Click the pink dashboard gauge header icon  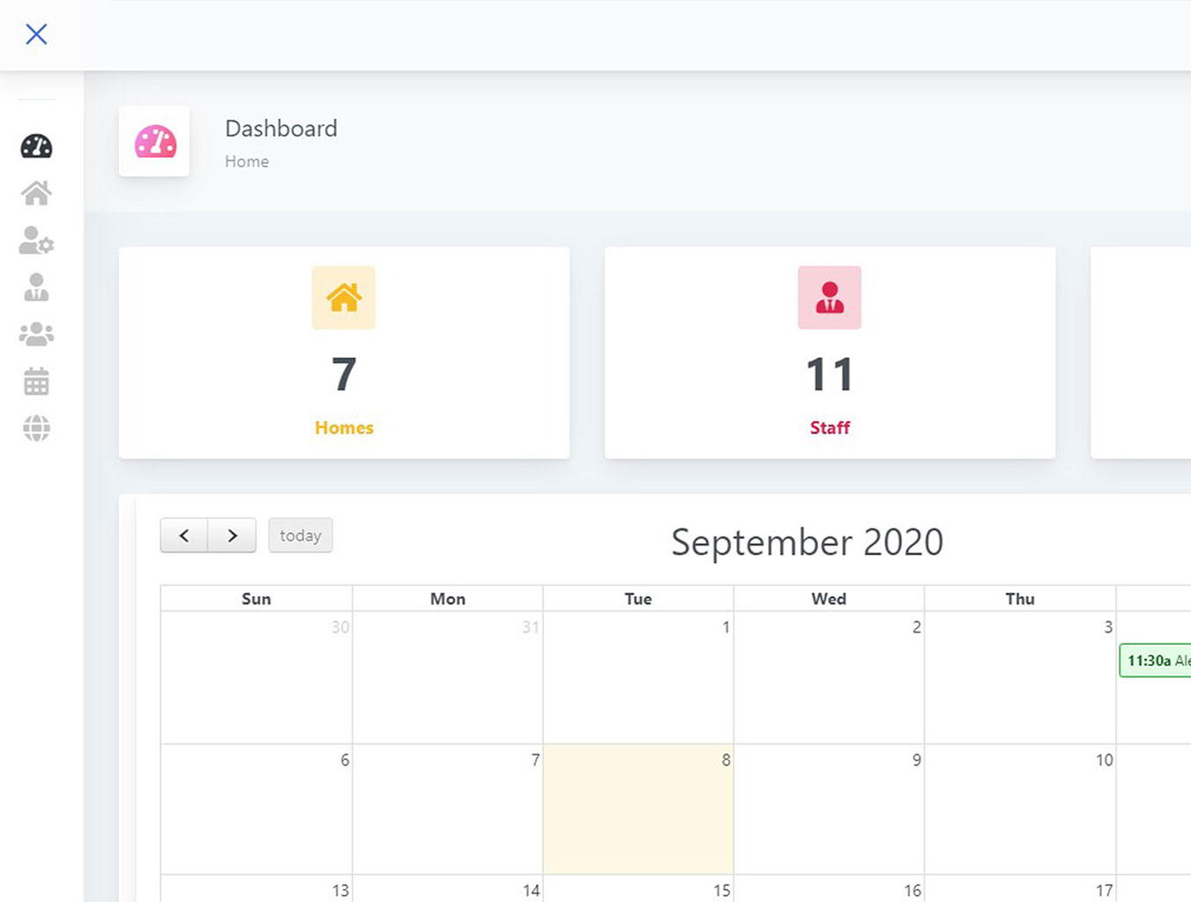click(155, 142)
